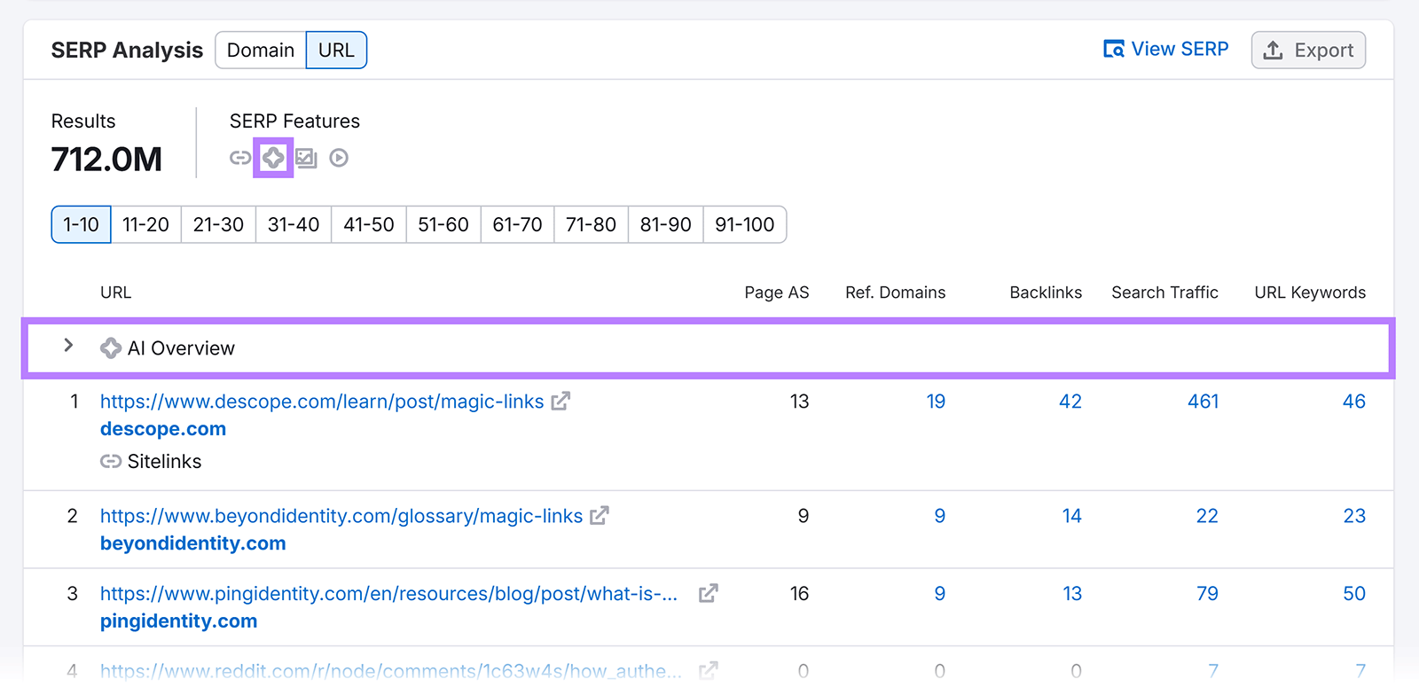1419x687 pixels.
Task: Select the 11-20 results page tab
Action: pyautogui.click(x=145, y=225)
